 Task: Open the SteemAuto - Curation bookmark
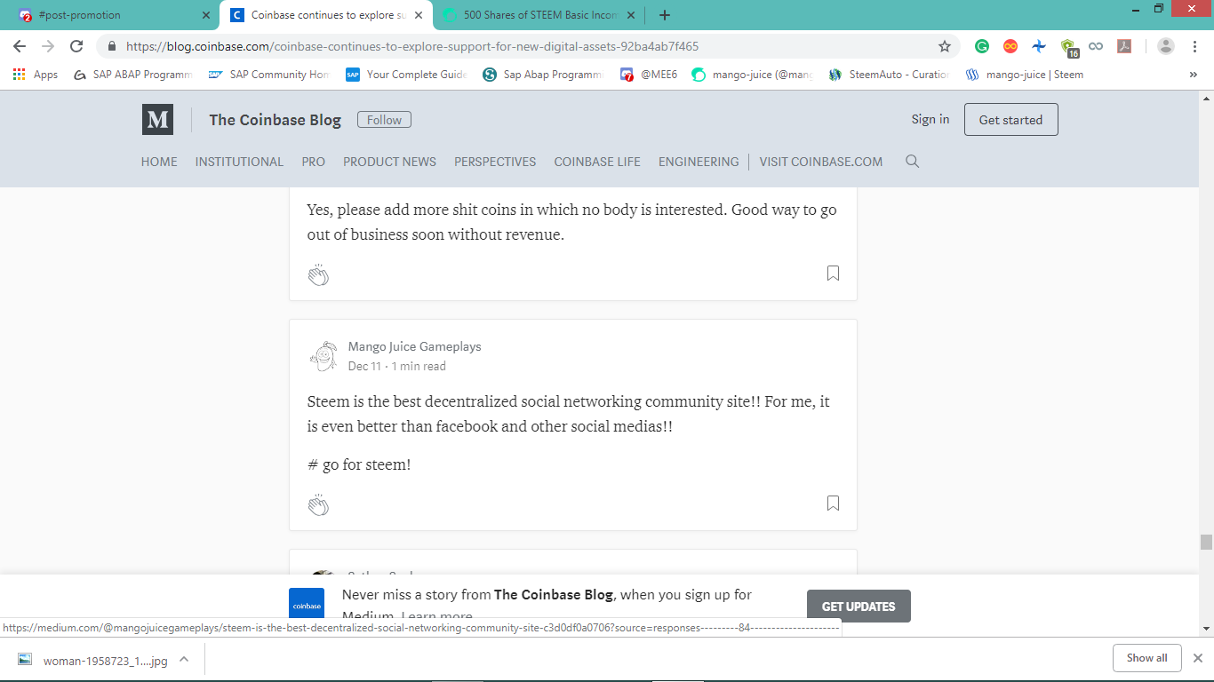click(889, 75)
